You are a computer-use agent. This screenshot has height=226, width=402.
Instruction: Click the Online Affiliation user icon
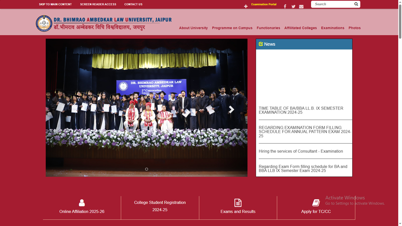(82, 203)
